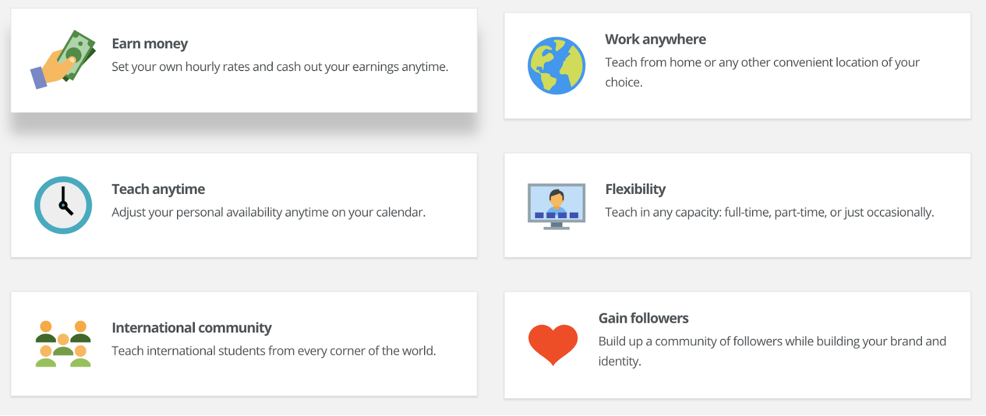
Task: Click the full-time, part-time capacity description
Action: point(769,213)
